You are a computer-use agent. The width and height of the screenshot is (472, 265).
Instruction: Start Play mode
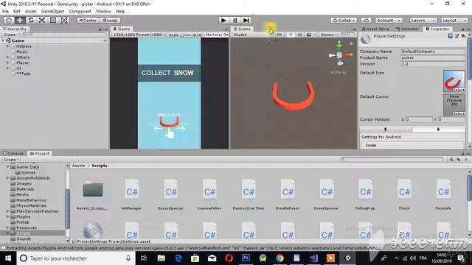(x=223, y=20)
